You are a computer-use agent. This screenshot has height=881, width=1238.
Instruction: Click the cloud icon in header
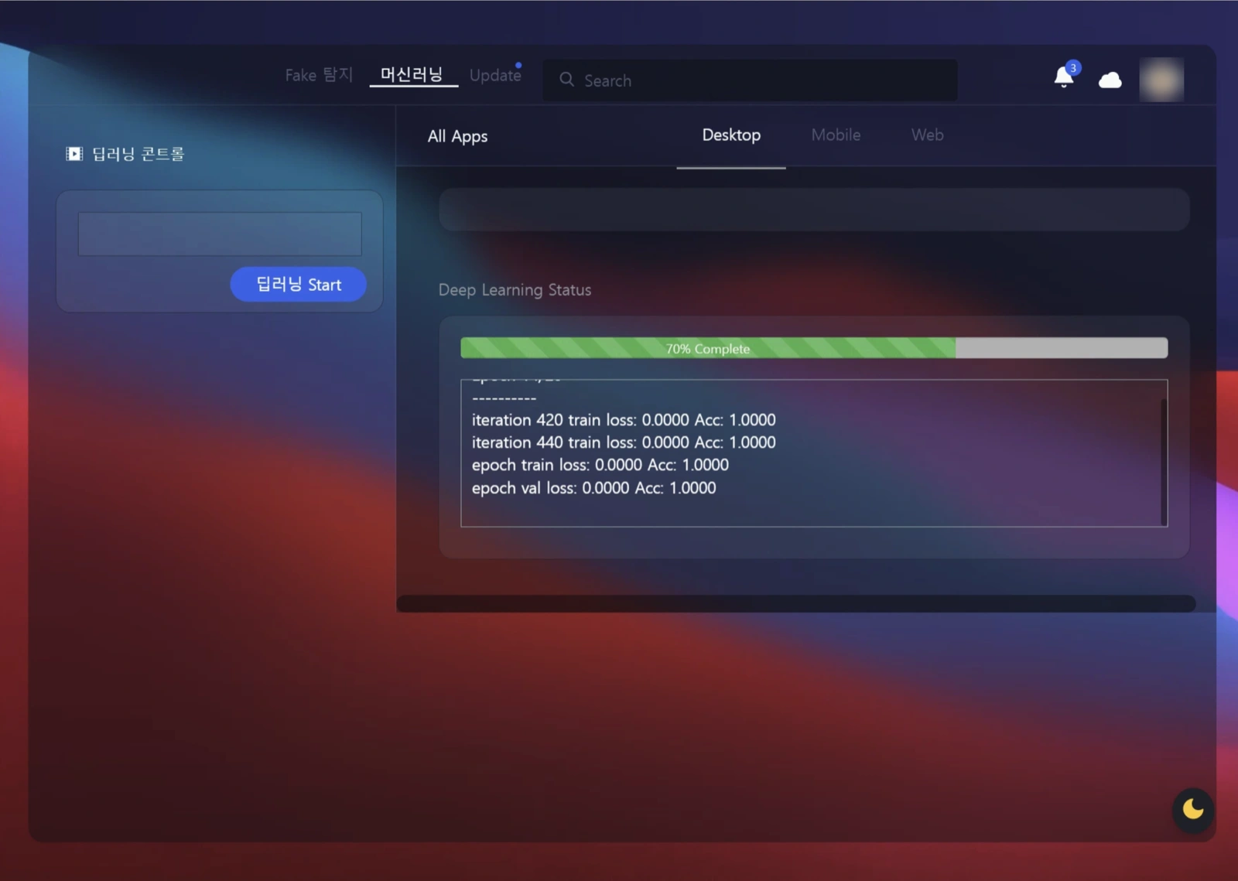[x=1110, y=80]
